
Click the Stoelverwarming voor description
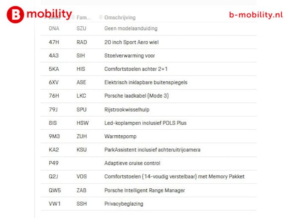130,56
